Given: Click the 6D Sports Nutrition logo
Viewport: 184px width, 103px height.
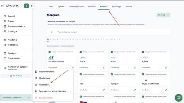Looking at the screenshot, I should pyautogui.click(x=51, y=57).
